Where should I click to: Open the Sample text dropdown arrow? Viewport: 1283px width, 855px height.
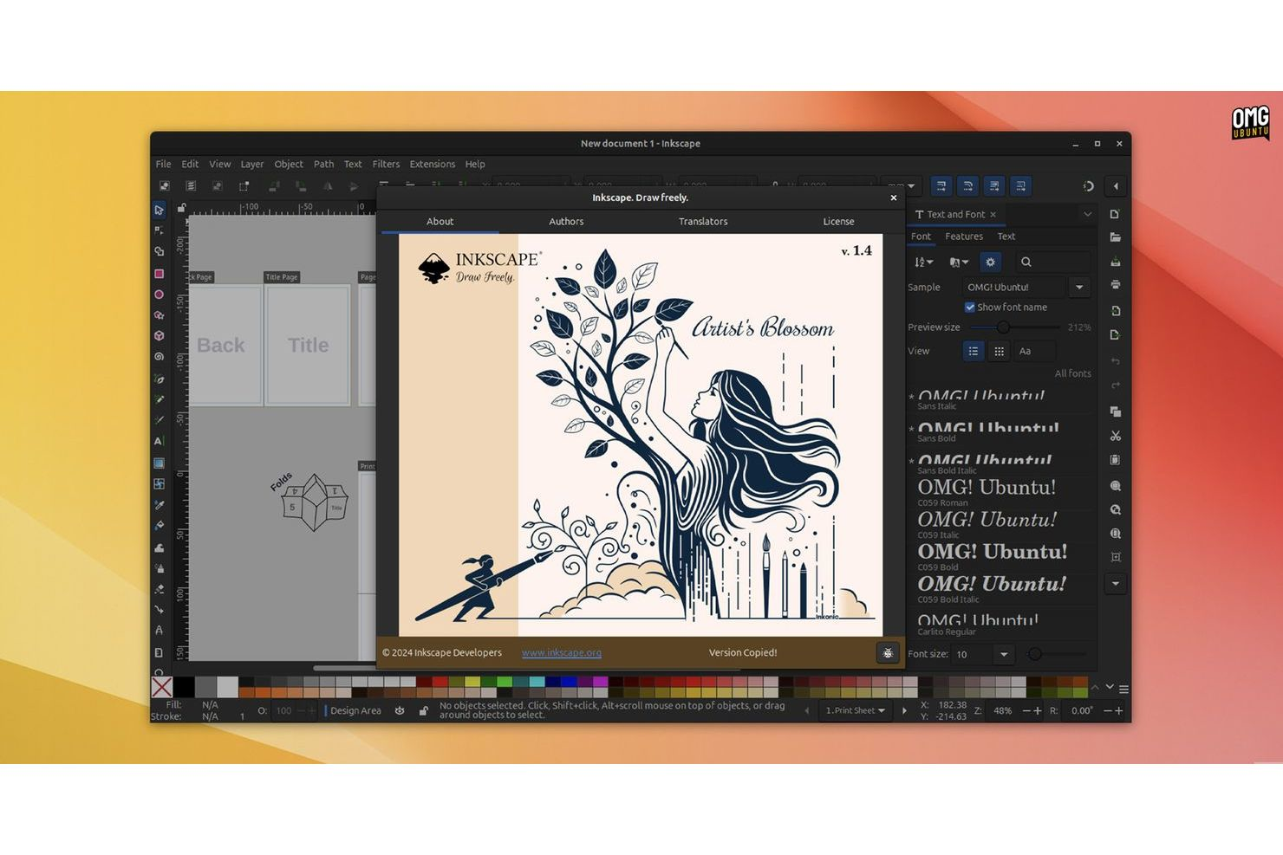click(x=1079, y=287)
